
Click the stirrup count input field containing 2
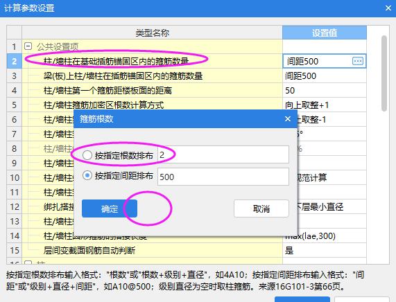(223, 154)
